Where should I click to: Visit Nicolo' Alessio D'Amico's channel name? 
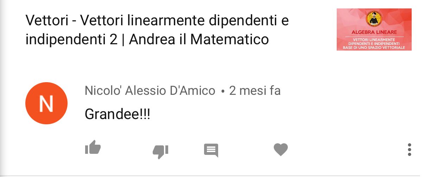(150, 91)
